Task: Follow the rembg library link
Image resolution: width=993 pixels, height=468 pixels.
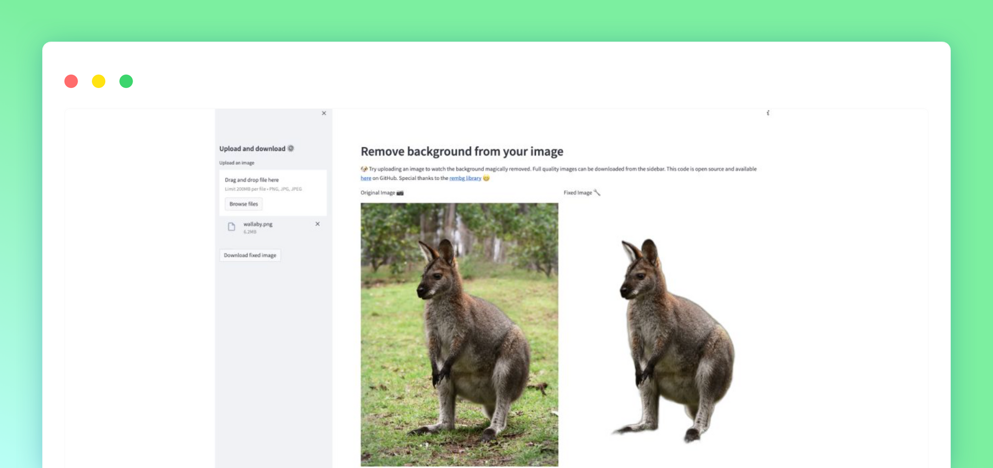Action: pyautogui.click(x=465, y=178)
